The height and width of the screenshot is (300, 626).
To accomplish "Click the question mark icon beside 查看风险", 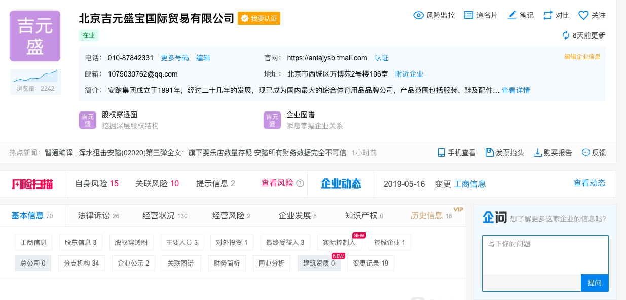I will point(300,183).
